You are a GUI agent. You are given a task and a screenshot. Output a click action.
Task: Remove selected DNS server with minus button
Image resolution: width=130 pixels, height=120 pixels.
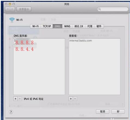click(20, 99)
